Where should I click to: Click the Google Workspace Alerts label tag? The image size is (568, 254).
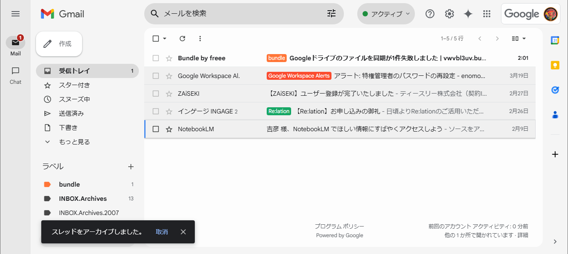(x=299, y=76)
